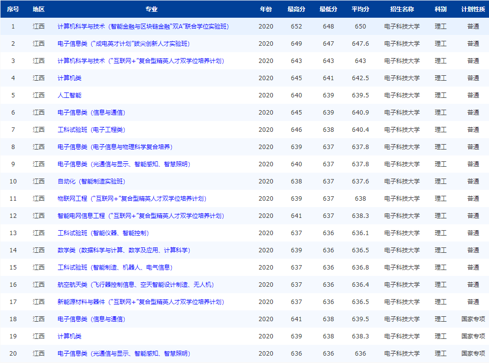The width and height of the screenshot is (489, 363).
Task: Open 自动化 (智能制造实验班) link
Action: pos(92,181)
